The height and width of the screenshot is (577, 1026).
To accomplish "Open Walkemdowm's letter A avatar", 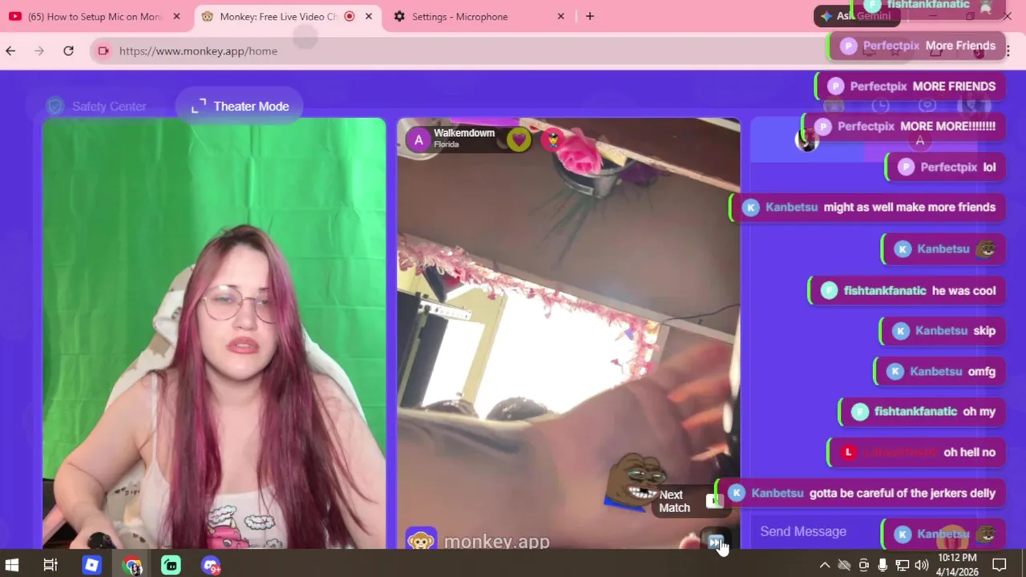I will click(x=418, y=139).
